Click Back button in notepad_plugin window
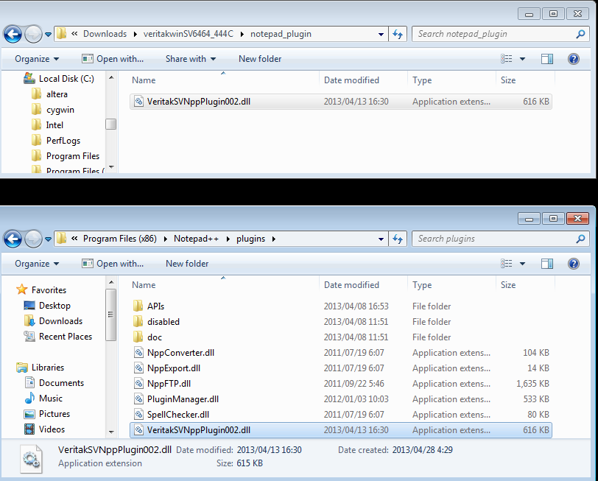Viewport: 598px width, 481px height. pos(13,35)
